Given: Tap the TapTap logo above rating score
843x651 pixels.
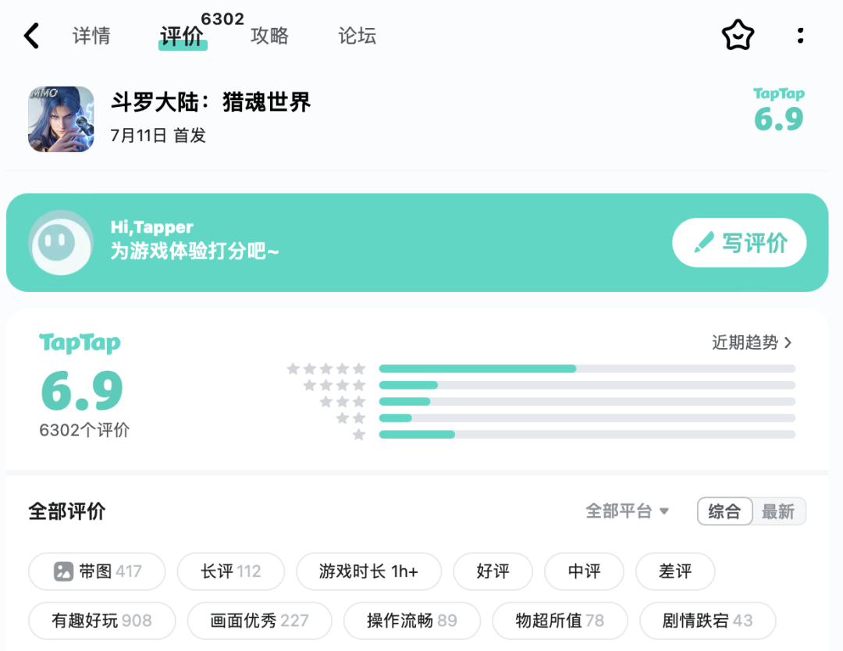Looking at the screenshot, I should pyautogui.click(x=80, y=343).
